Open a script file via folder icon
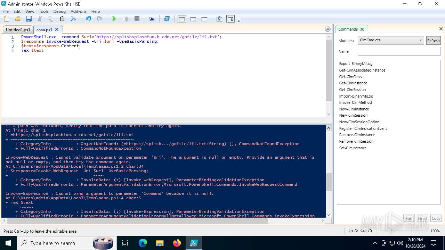Screen dimensions: 445x250 pos(17,19)
